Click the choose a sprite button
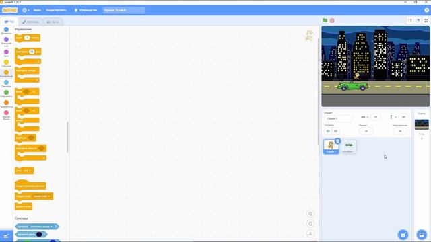 pos(403,235)
